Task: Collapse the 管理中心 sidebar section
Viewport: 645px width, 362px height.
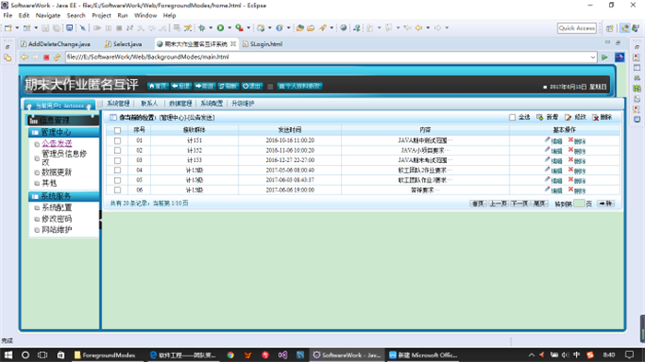Action: [64, 132]
